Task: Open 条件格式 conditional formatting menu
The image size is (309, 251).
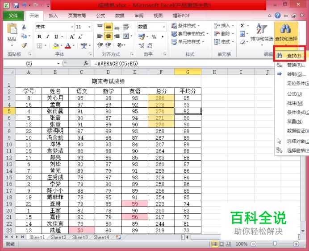Action: [x=185, y=25]
